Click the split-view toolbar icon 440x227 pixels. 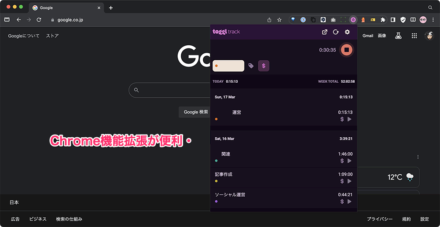(x=413, y=20)
